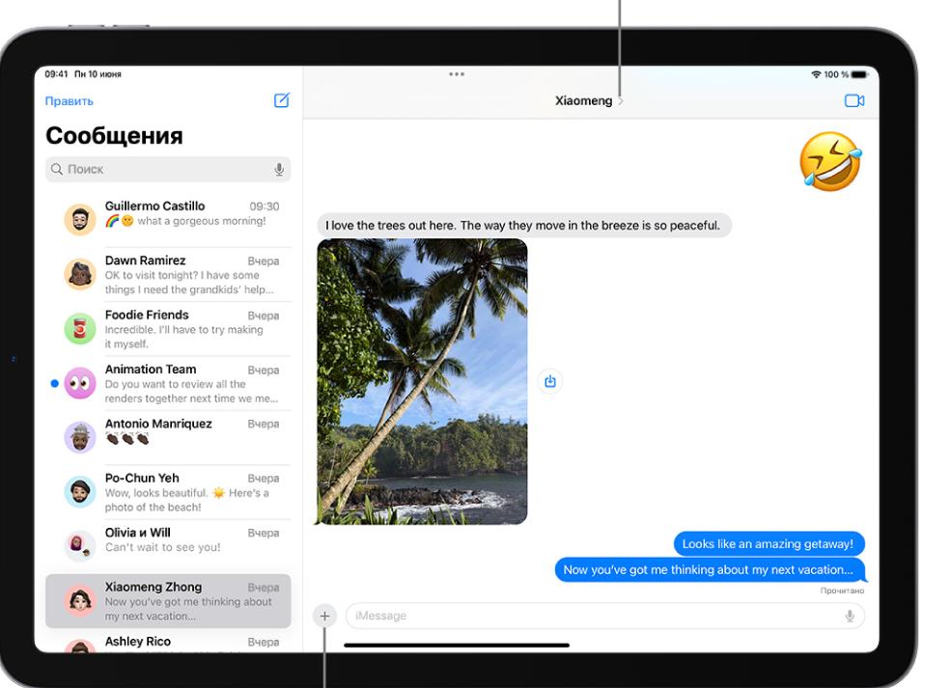The width and height of the screenshot is (950, 688).
Task: Tap the Olivia и Will avatar
Action: (x=80, y=546)
